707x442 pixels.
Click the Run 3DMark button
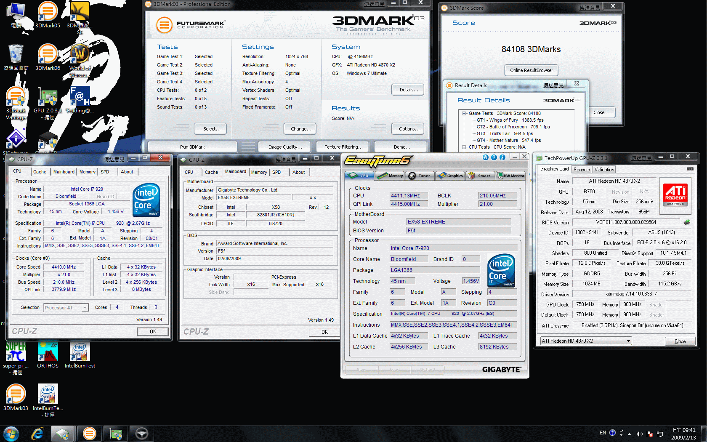192,147
